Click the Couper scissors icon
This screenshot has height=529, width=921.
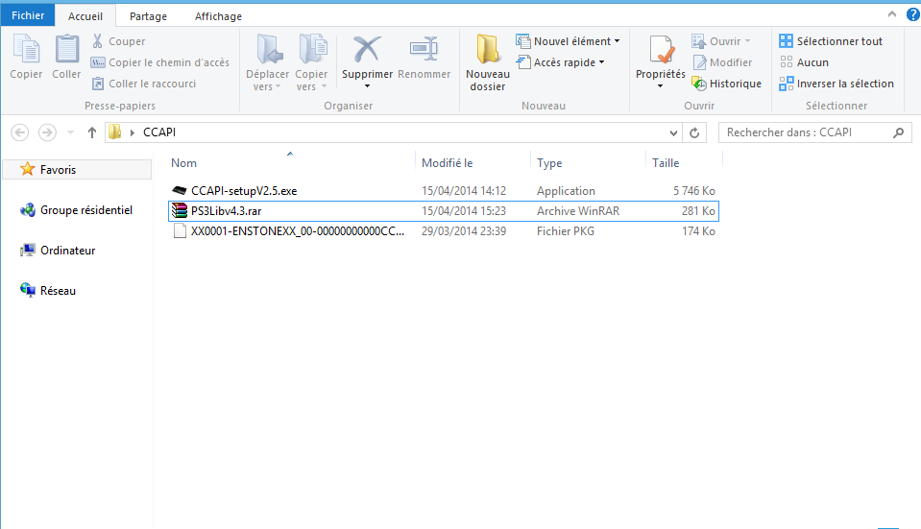(x=98, y=41)
